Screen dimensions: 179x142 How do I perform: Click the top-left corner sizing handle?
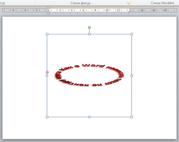click(47, 34)
